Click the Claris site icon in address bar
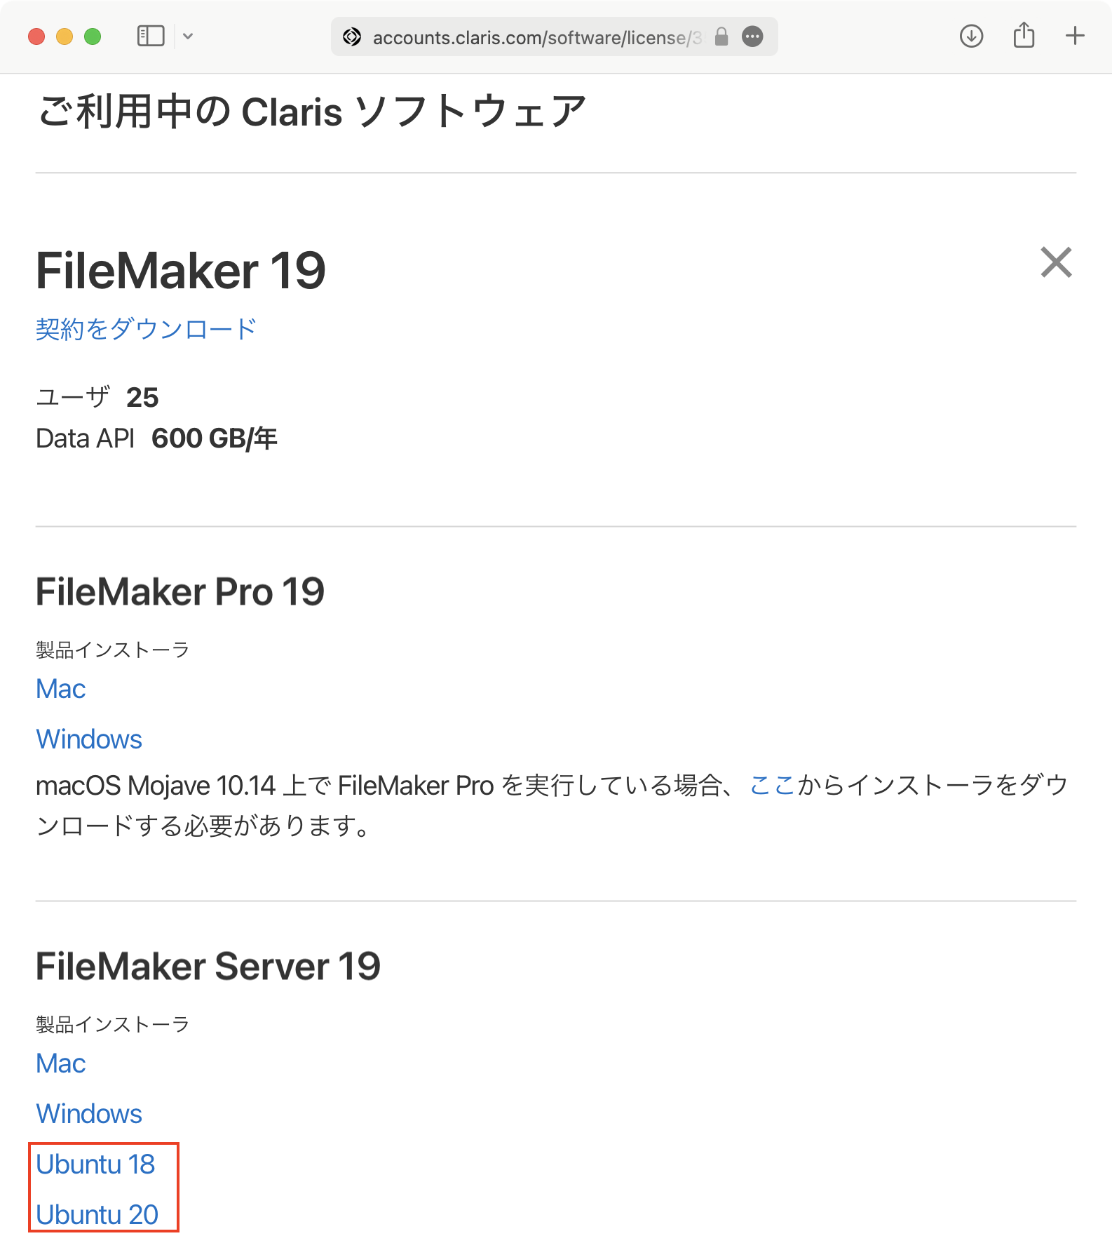This screenshot has height=1243, width=1112. tap(351, 37)
